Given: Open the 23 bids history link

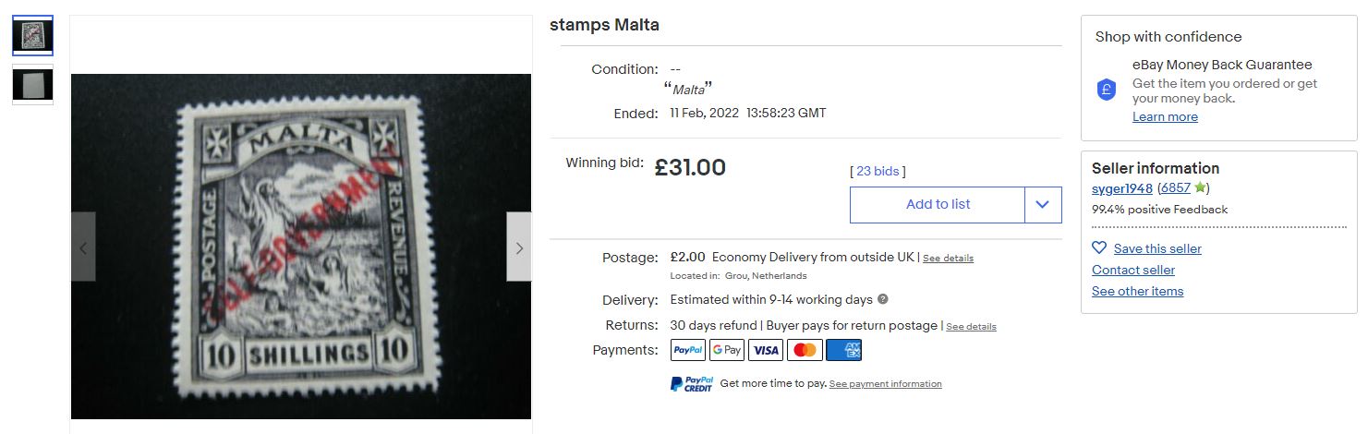Looking at the screenshot, I should tap(878, 171).
